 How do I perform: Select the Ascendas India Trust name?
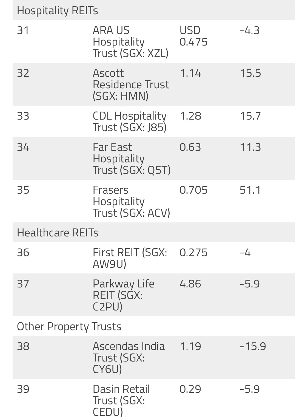[x=129, y=358]
